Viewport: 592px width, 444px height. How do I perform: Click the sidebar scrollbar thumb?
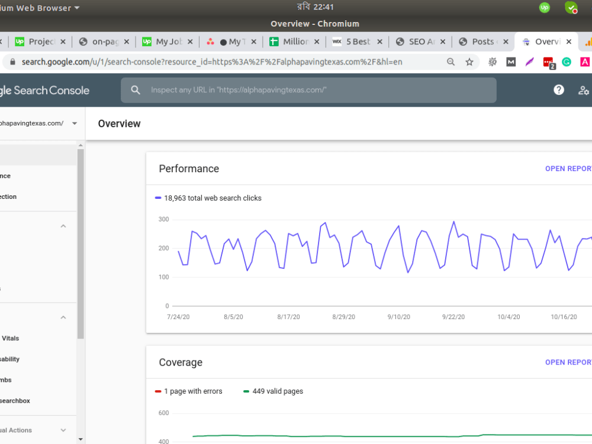tap(81, 244)
